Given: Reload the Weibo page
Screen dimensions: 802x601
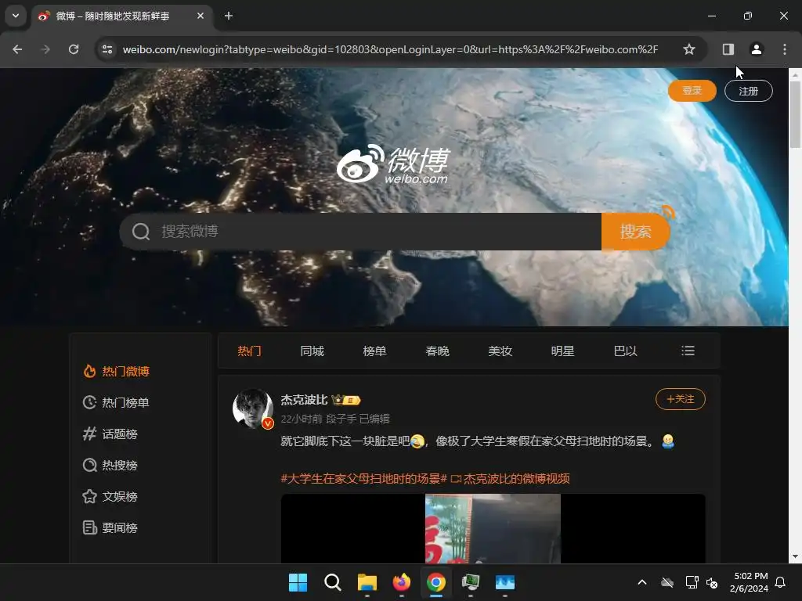Looking at the screenshot, I should [x=74, y=49].
